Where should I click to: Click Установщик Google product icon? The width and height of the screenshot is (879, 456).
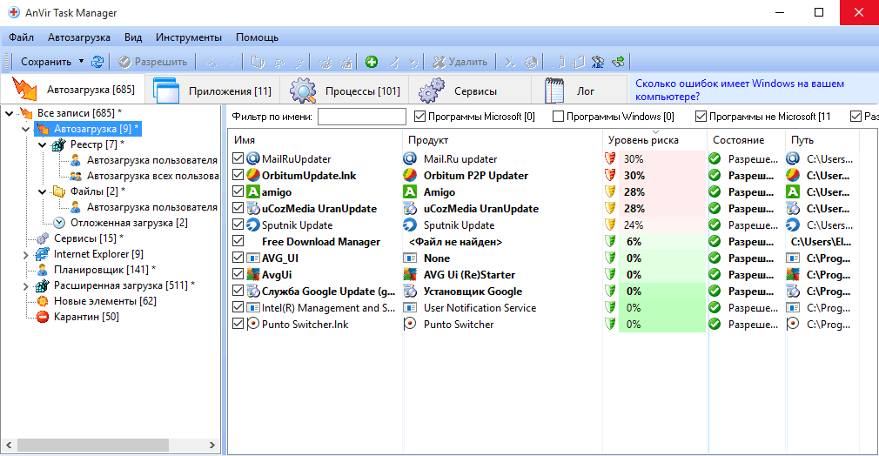click(410, 292)
